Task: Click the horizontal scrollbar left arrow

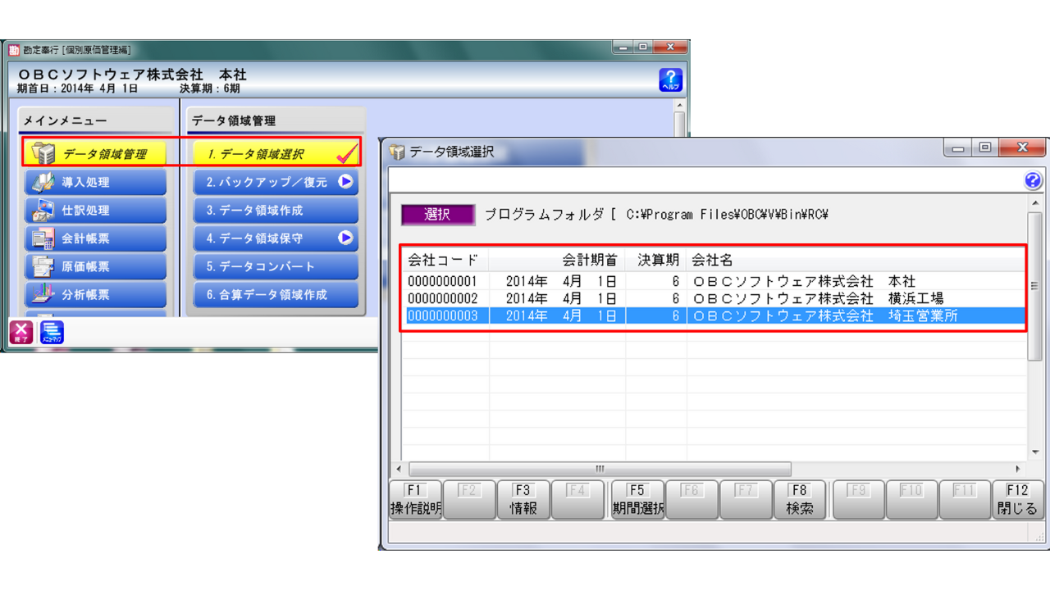Action: pos(398,469)
